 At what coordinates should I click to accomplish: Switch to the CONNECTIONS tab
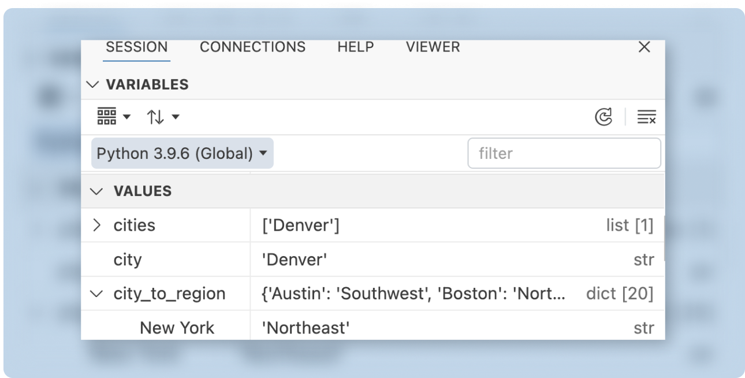pyautogui.click(x=252, y=47)
